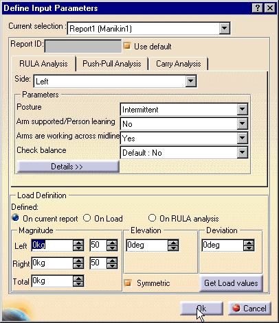The image size is (279, 323).
Task: Switch to the Carry Analysis tab
Action: [179, 64]
